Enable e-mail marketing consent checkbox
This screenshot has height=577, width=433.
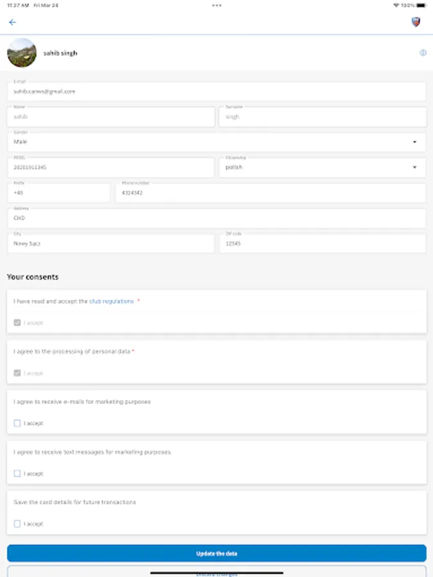(17, 423)
